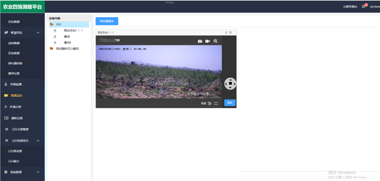Image resolution: width=380 pixels, height=181 pixels.
Task: Click the blue bind camera button
Action: (x=107, y=21)
